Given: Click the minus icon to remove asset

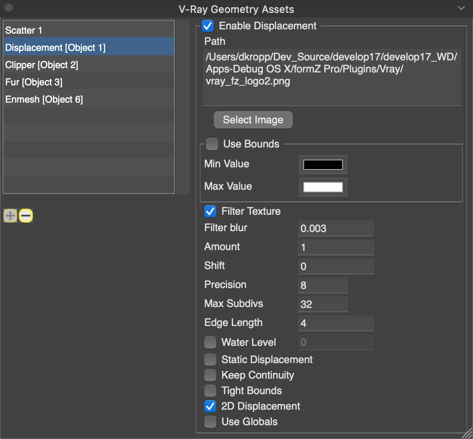Looking at the screenshot, I should coord(26,216).
